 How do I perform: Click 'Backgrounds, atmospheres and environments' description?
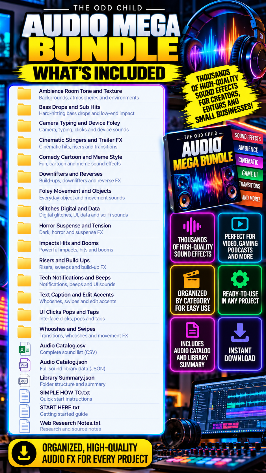coord(89,98)
